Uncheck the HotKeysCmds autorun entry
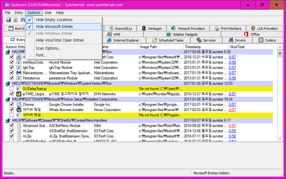This screenshot has height=179, width=286. (x=12, y=62)
